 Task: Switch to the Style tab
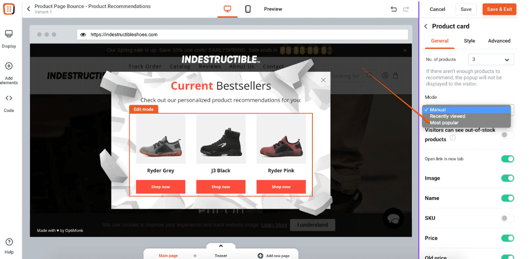(x=469, y=41)
